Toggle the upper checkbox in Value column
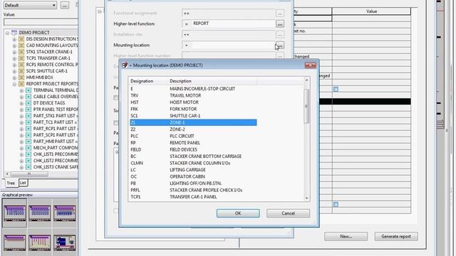 point(336,89)
